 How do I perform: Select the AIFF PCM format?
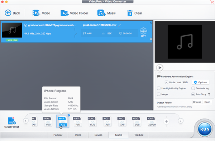78,121
